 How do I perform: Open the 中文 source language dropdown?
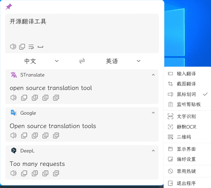pyautogui.click(x=42, y=61)
